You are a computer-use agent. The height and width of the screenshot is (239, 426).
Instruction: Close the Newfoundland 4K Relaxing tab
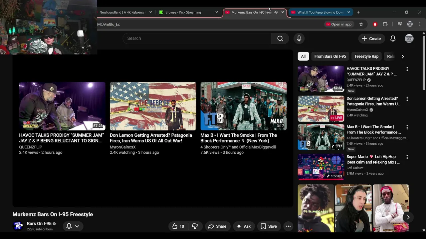150,12
